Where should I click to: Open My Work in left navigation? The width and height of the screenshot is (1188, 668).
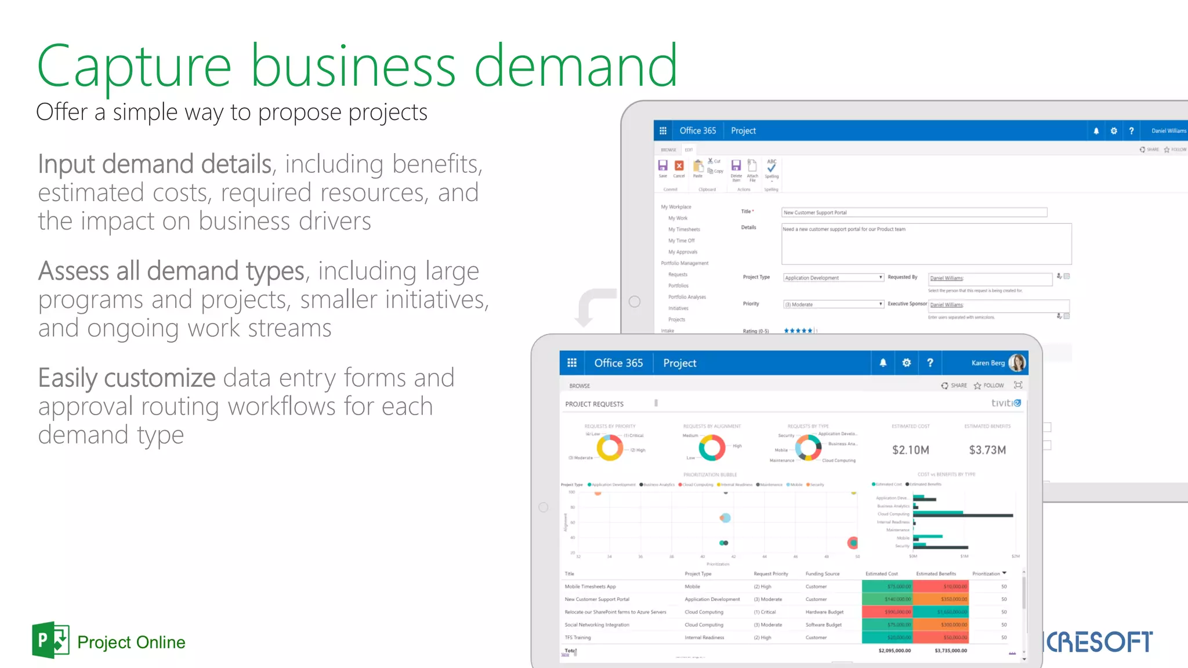pos(678,218)
